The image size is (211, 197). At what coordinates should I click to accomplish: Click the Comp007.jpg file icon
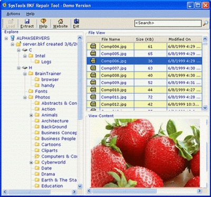click(x=93, y=68)
